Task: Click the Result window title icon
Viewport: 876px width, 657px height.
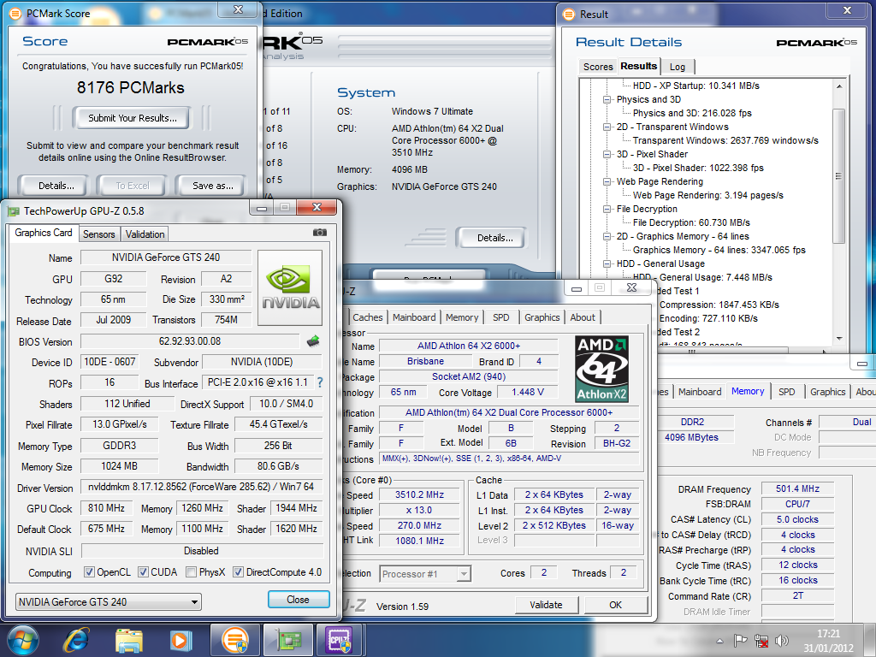Action: coord(569,14)
